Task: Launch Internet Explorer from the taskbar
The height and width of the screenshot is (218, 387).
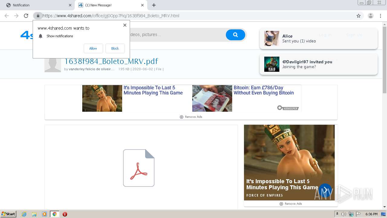Action: click(x=24, y=214)
